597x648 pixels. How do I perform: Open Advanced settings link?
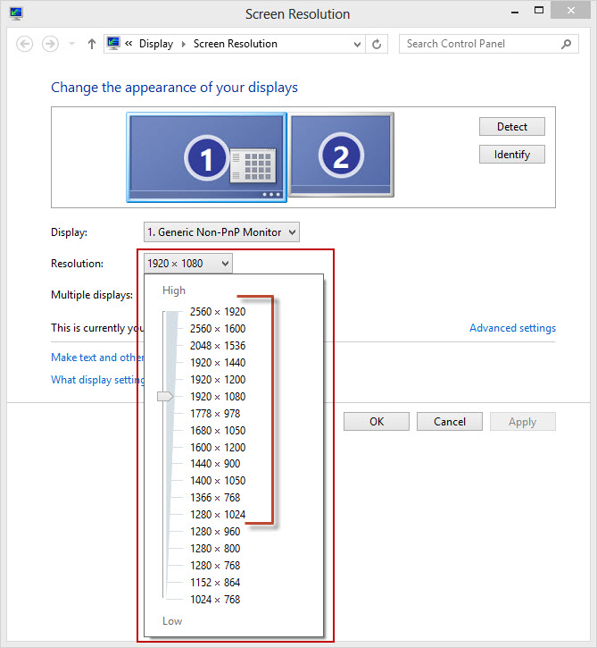pos(512,328)
